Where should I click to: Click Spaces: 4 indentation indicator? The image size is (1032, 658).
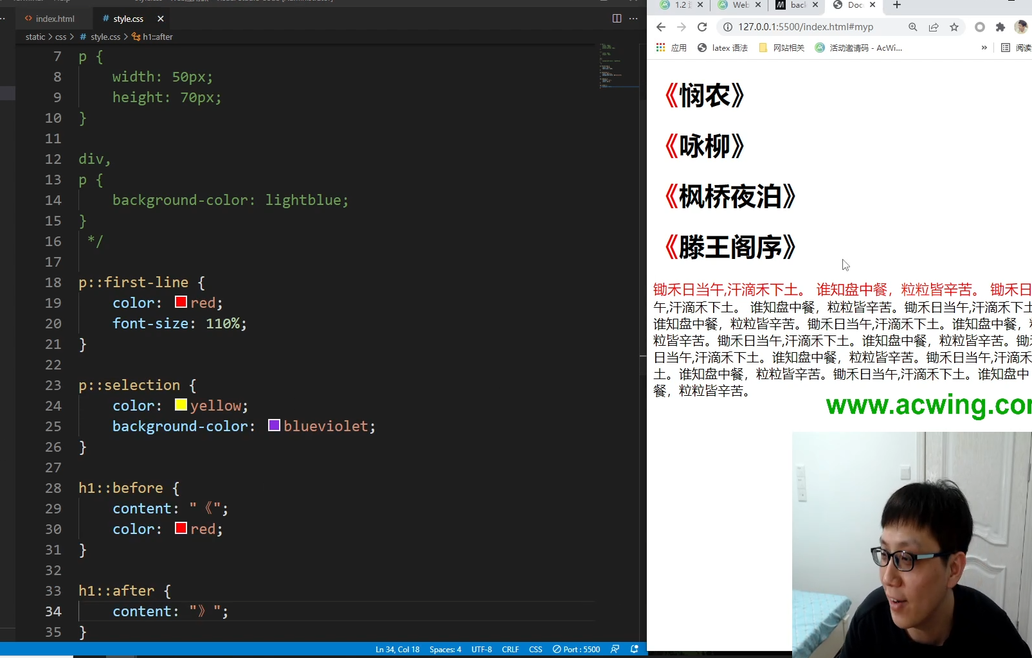tap(445, 650)
